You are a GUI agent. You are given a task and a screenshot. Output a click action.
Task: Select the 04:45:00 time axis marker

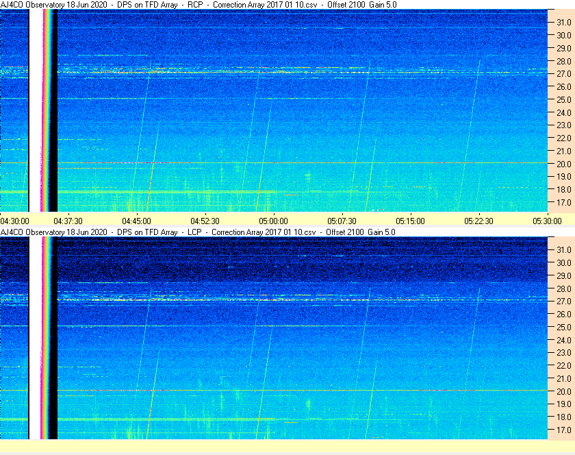(x=136, y=221)
